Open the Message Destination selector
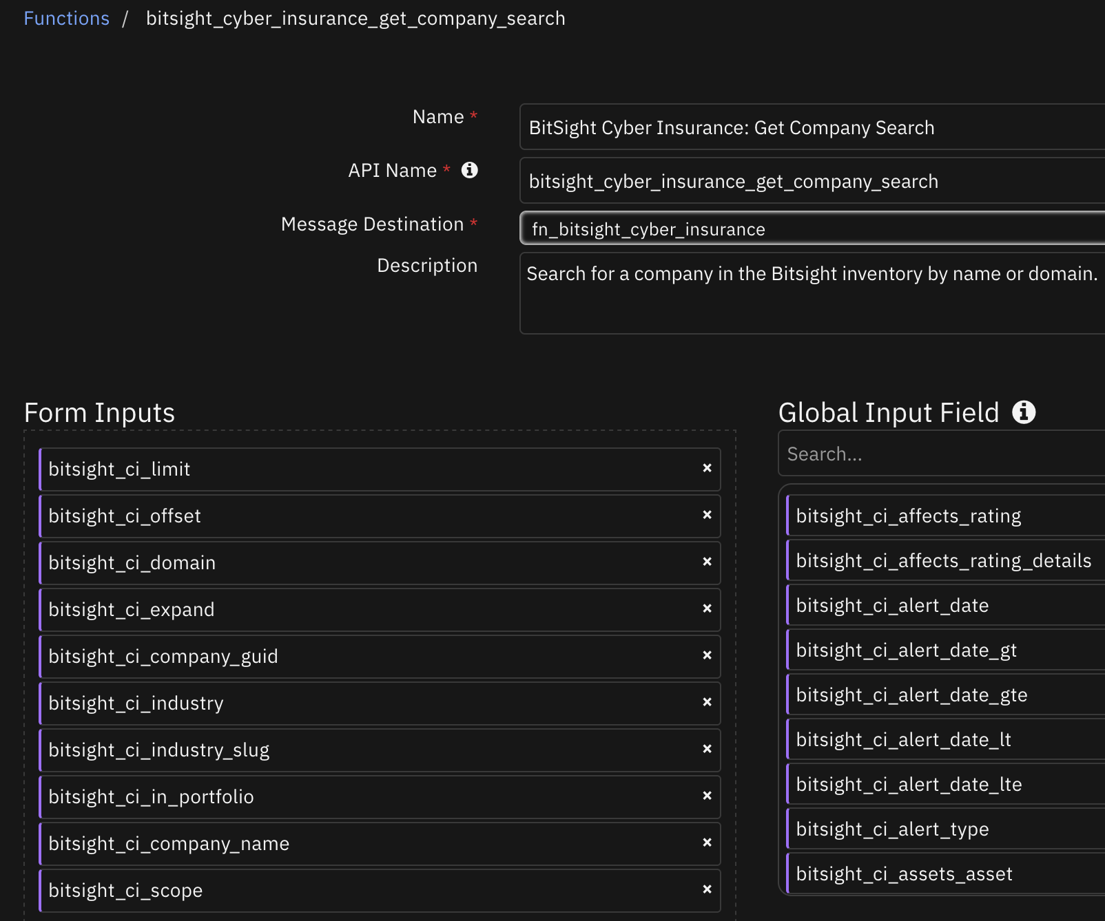This screenshot has height=921, width=1105. coord(812,229)
